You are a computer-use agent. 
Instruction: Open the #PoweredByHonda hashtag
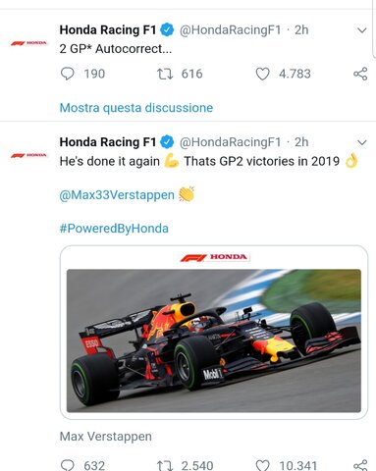pyautogui.click(x=114, y=229)
